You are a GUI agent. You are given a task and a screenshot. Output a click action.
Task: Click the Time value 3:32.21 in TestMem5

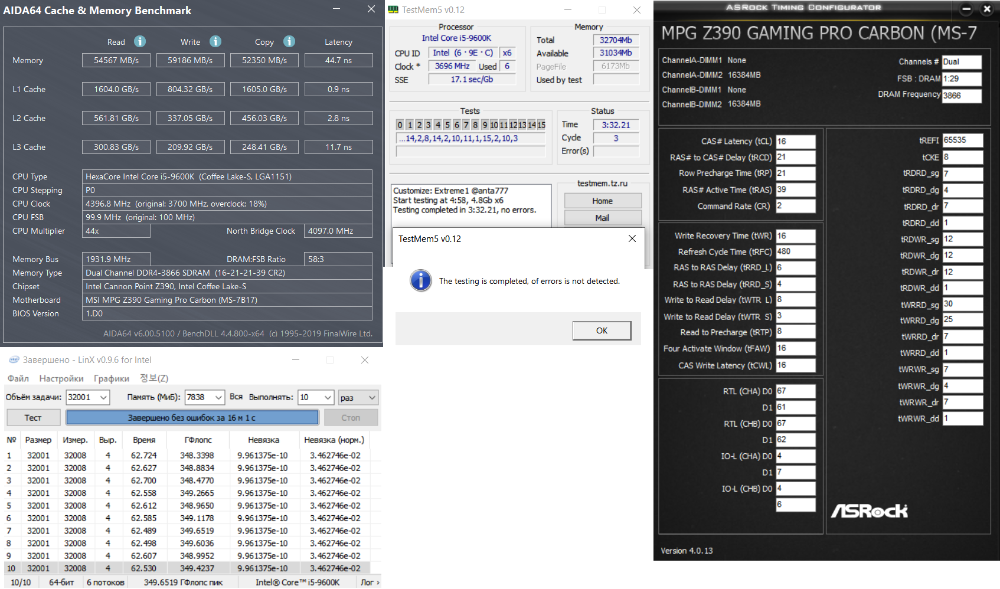tap(616, 125)
